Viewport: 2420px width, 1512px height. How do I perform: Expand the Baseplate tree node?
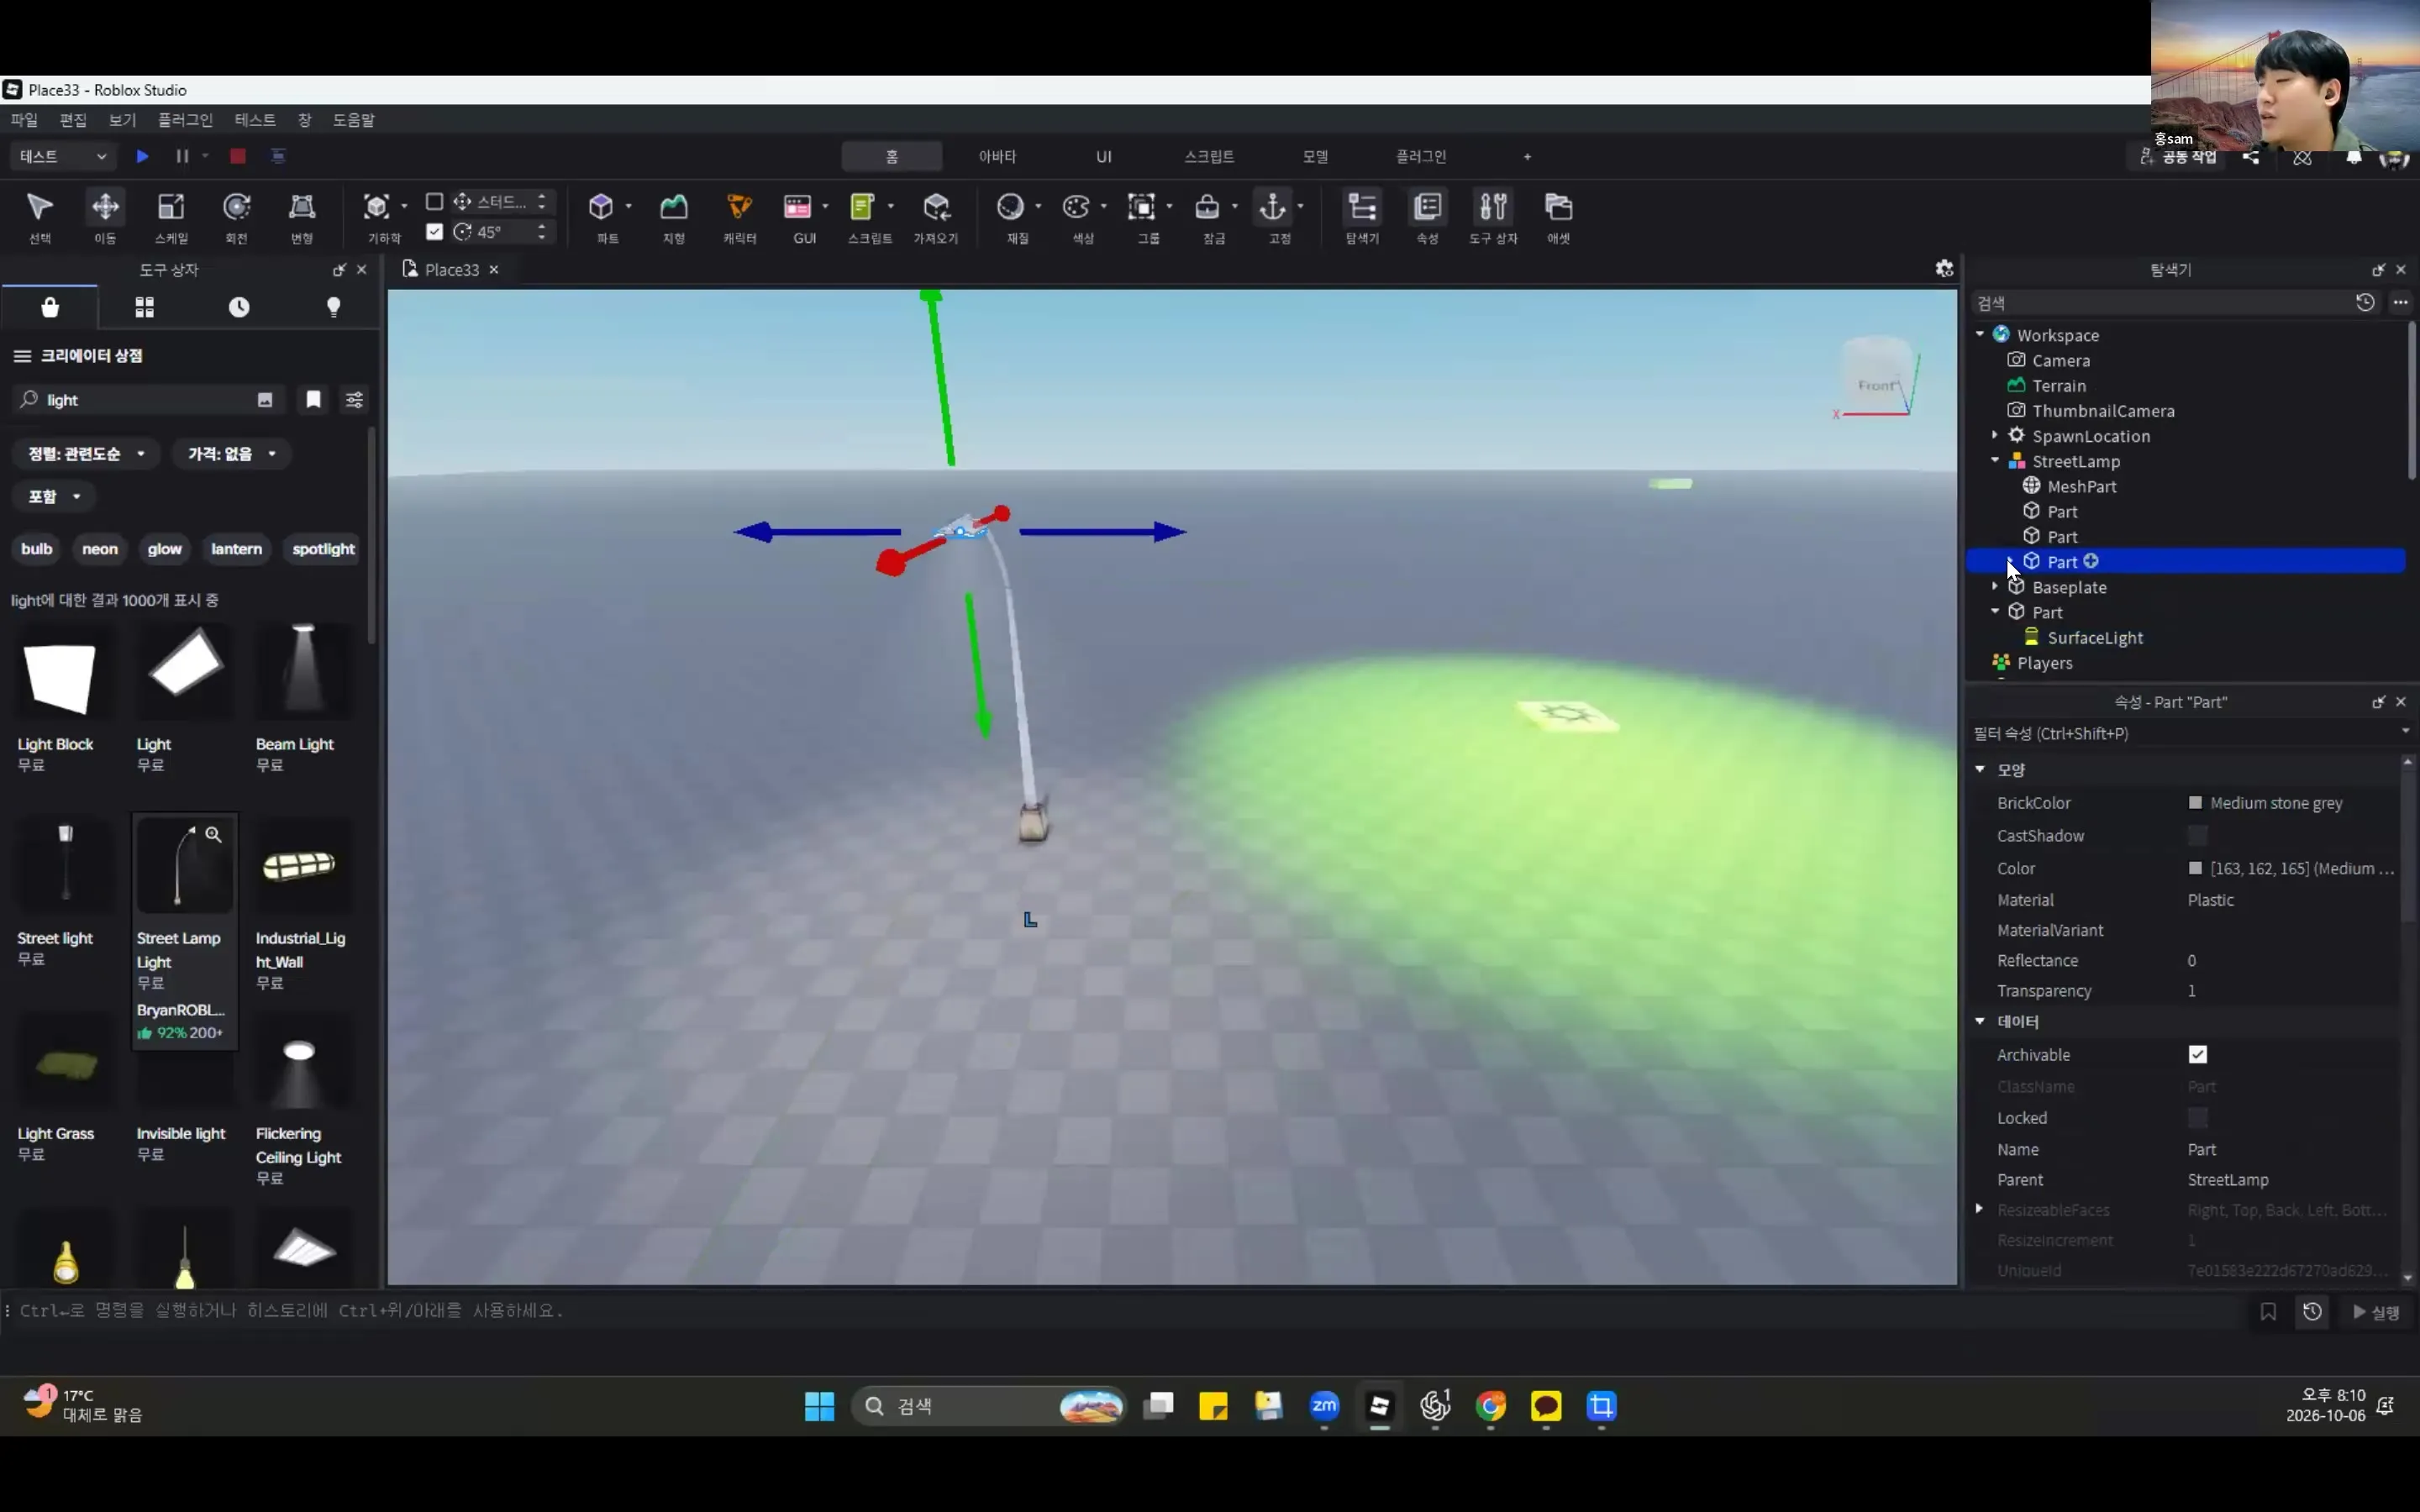click(1995, 586)
